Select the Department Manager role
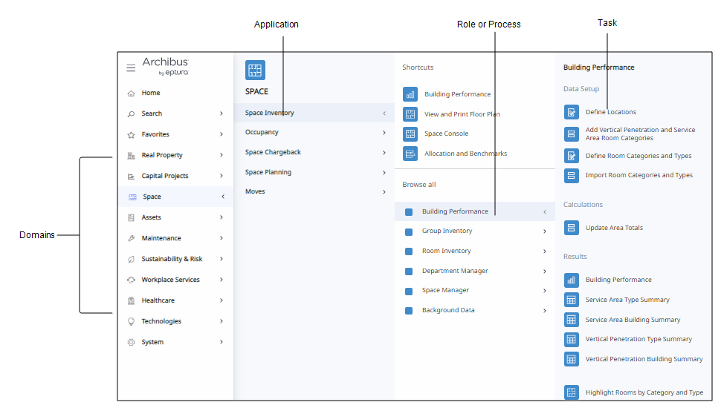Image resolution: width=721 pixels, height=408 pixels. [454, 271]
